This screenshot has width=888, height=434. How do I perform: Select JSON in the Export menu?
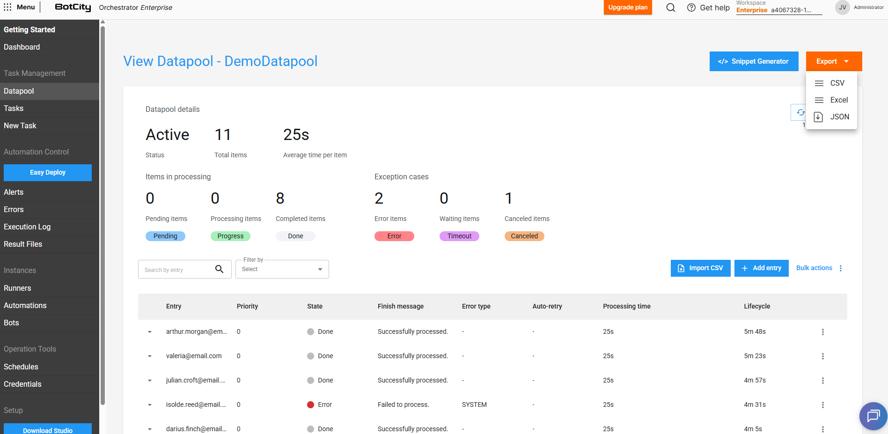click(839, 117)
